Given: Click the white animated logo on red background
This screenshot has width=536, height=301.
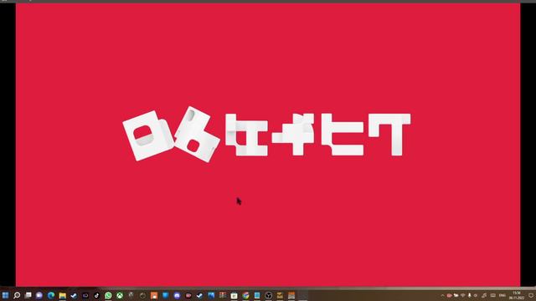Looking at the screenshot, I should (x=266, y=135).
